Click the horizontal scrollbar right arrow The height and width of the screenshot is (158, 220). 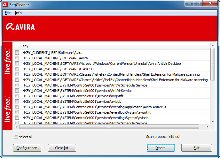coord(207,127)
